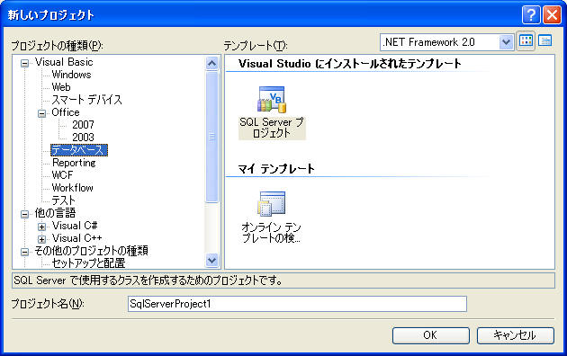Open the .NET Framework version dropdown
The image size is (567, 356).
(x=506, y=42)
